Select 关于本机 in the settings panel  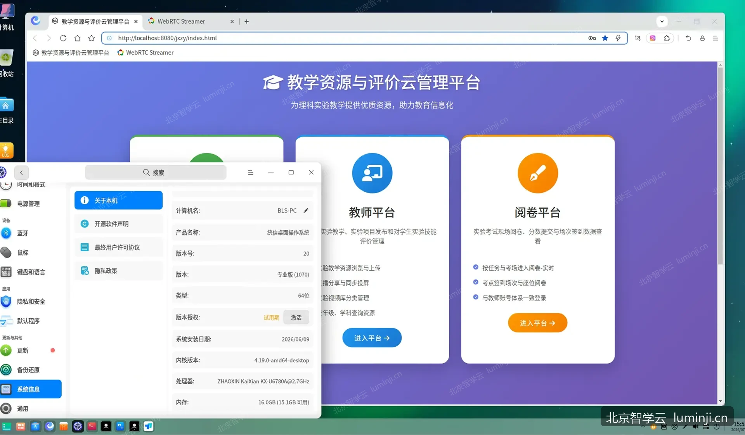tap(118, 200)
